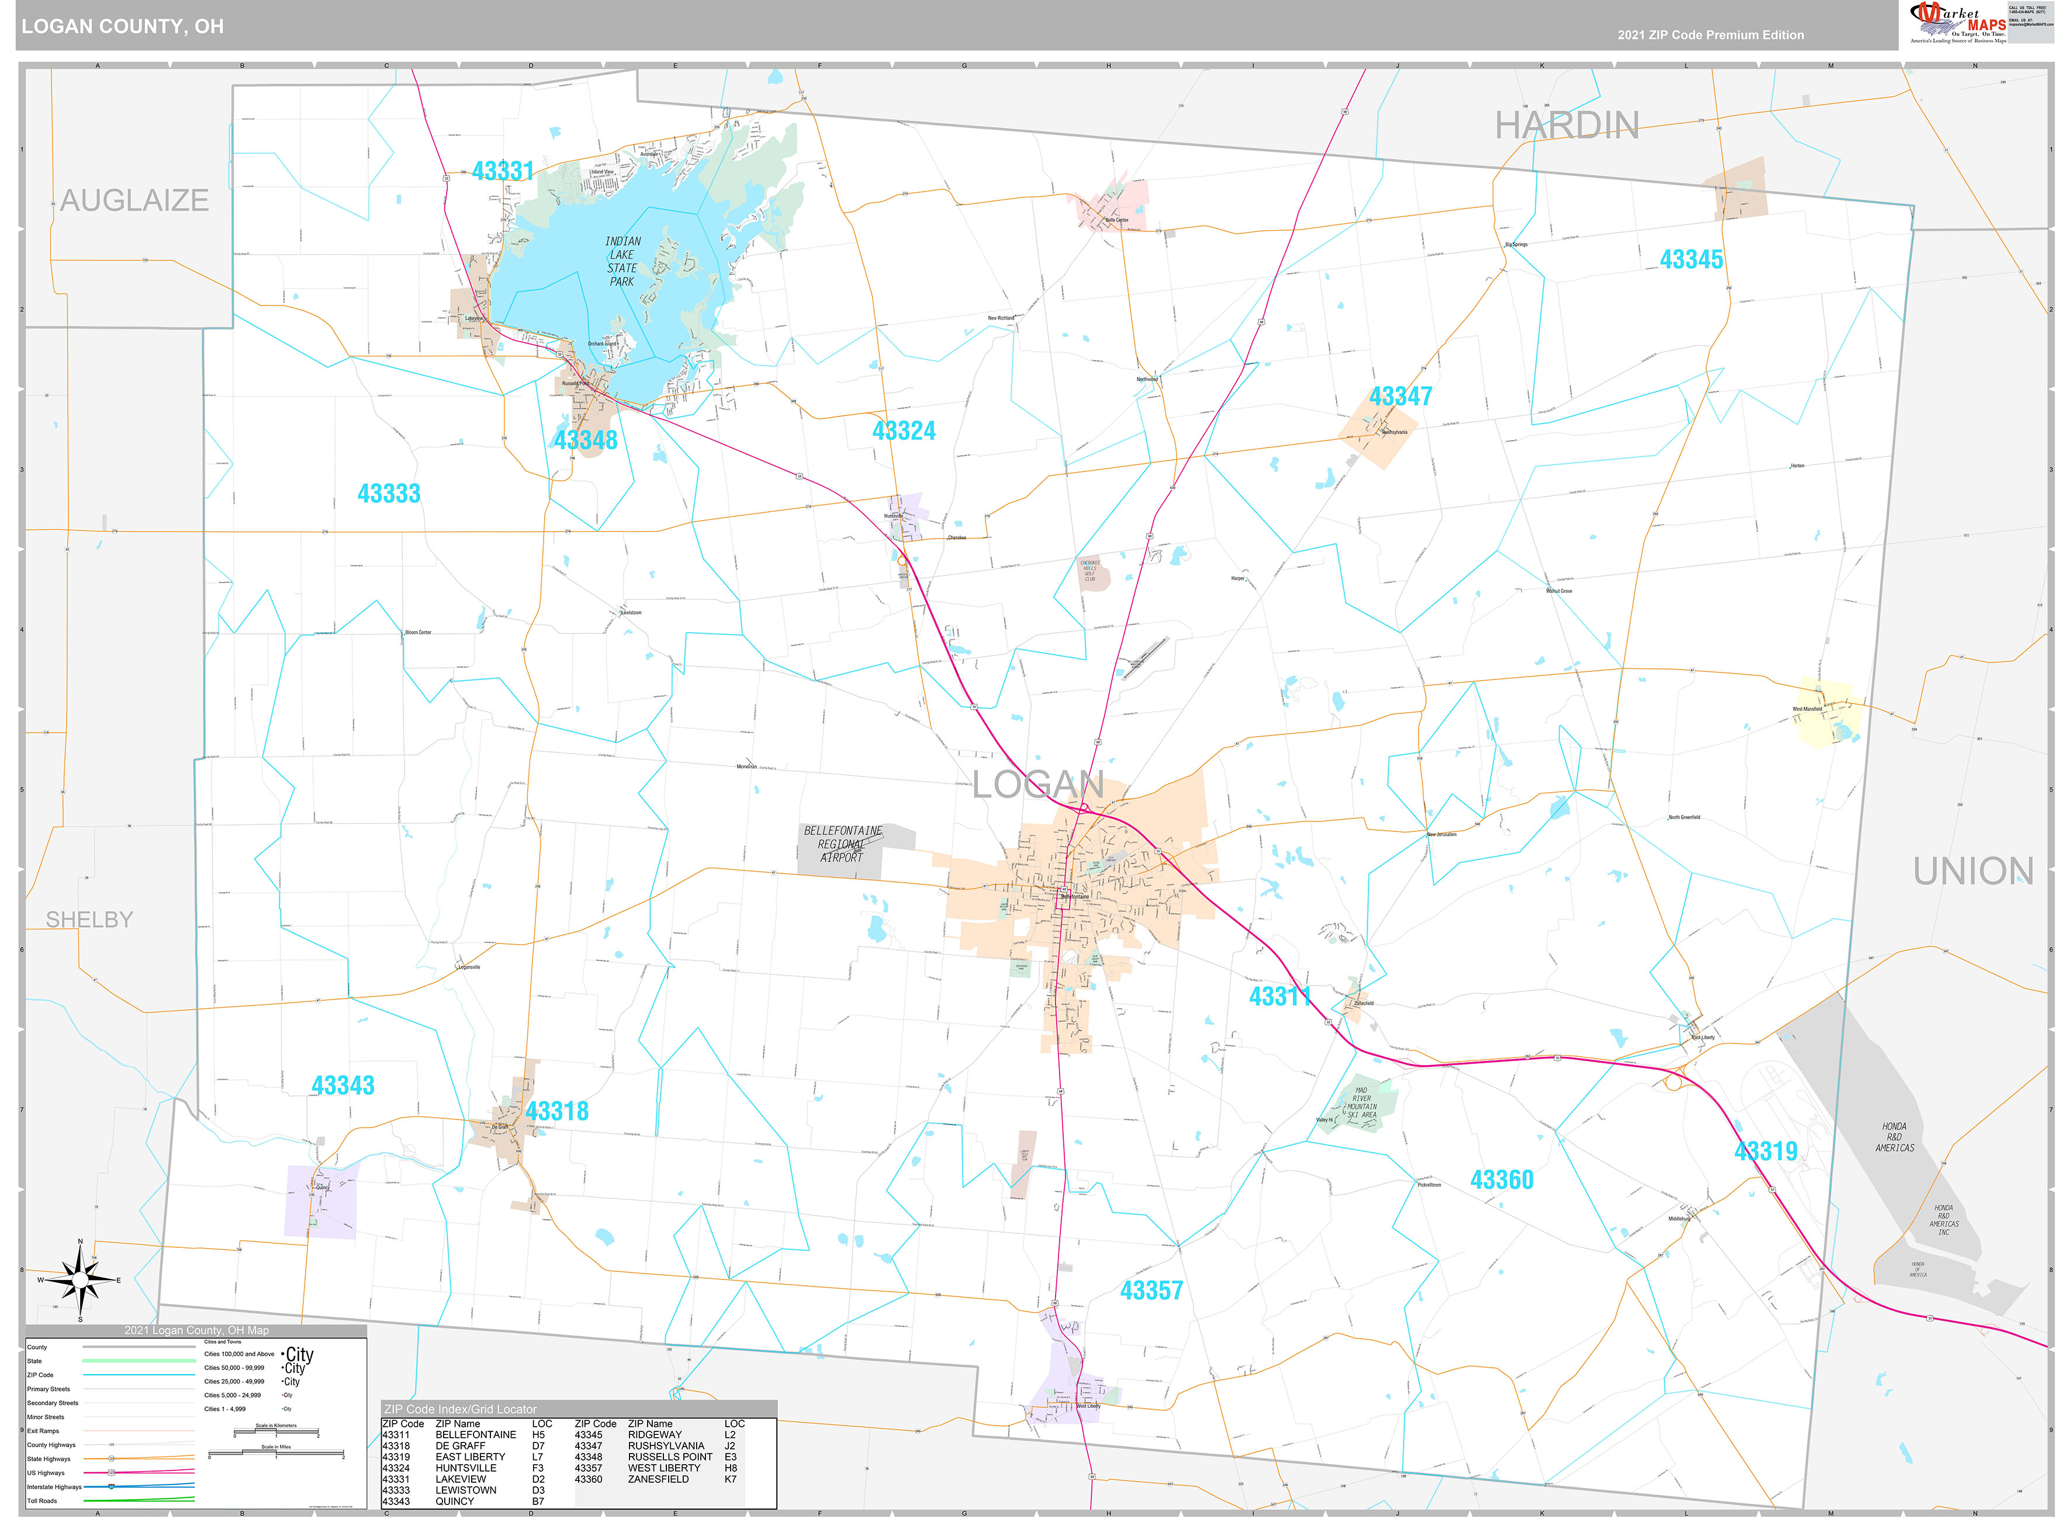The height and width of the screenshot is (1519, 2072).
Task: Click WEST LIBERTY in the ZIP index table
Action: point(664,1468)
